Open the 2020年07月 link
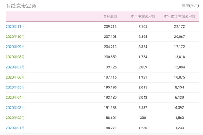This screenshot has height=135, width=203. [x=15, y=67]
